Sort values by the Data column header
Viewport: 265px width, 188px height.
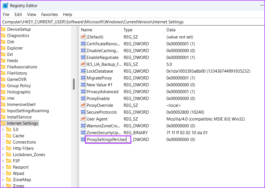click(214, 30)
